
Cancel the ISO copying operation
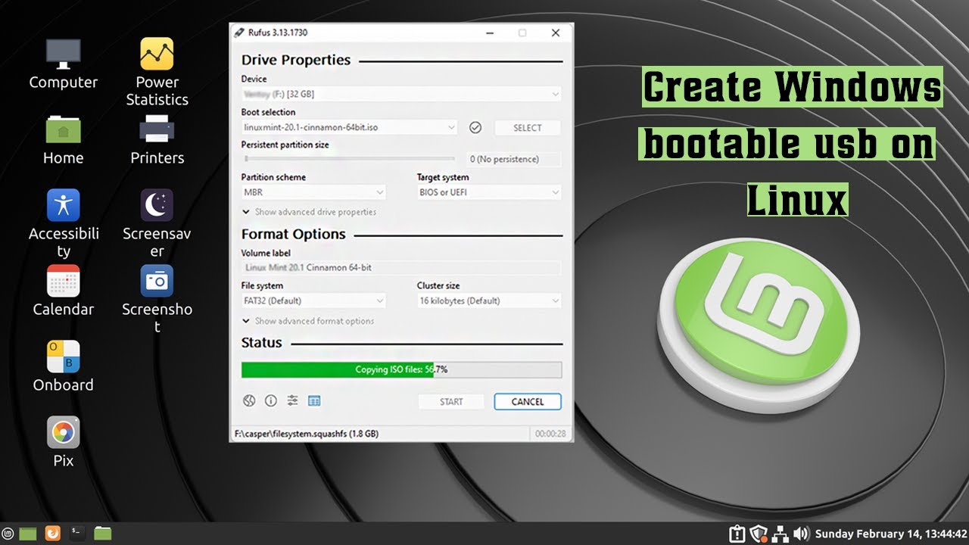528,402
